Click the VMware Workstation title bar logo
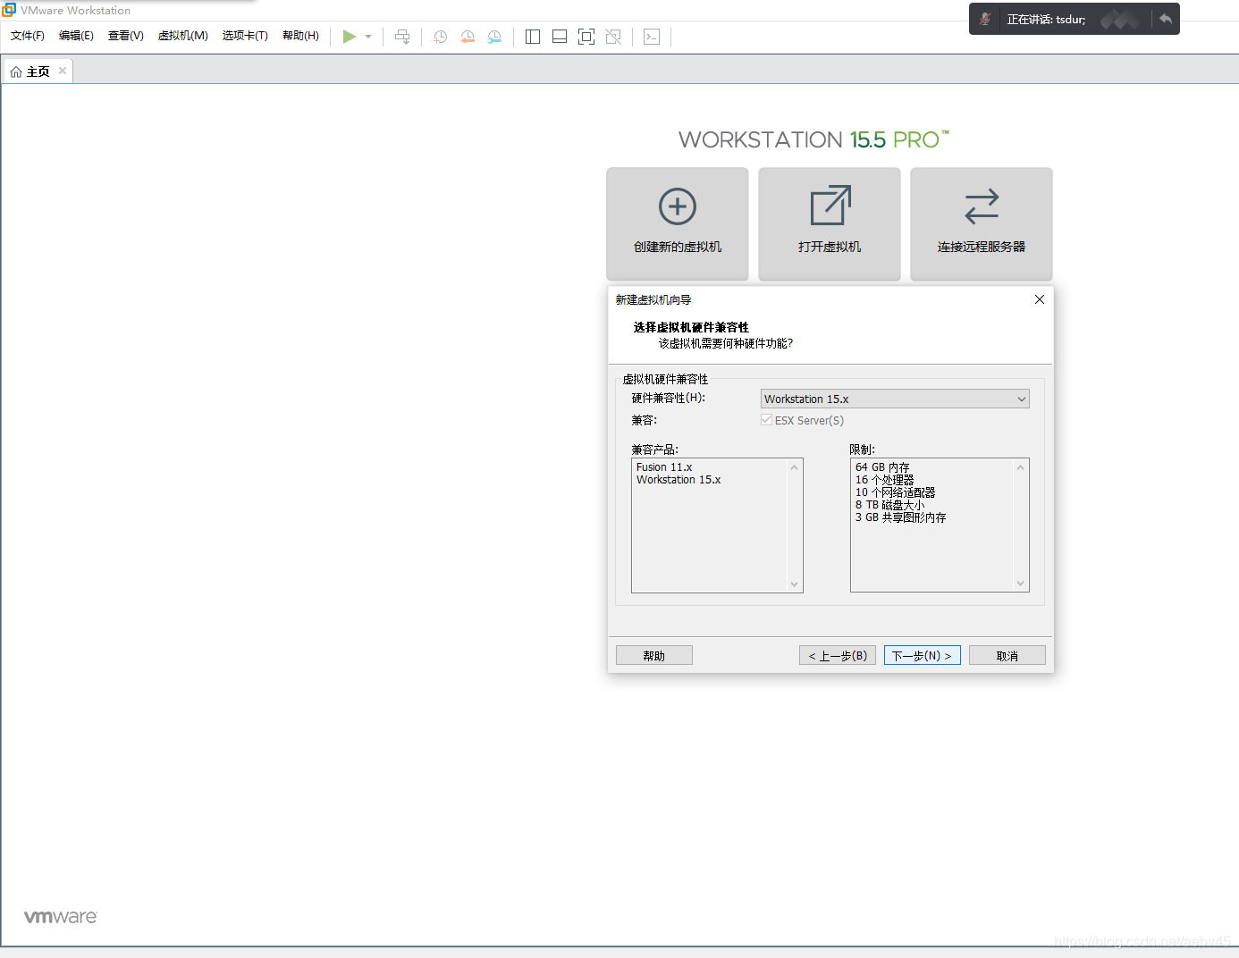The width and height of the screenshot is (1239, 958). click(9, 10)
